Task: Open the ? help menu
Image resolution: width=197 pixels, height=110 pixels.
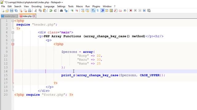Action: click(x=115, y=6)
